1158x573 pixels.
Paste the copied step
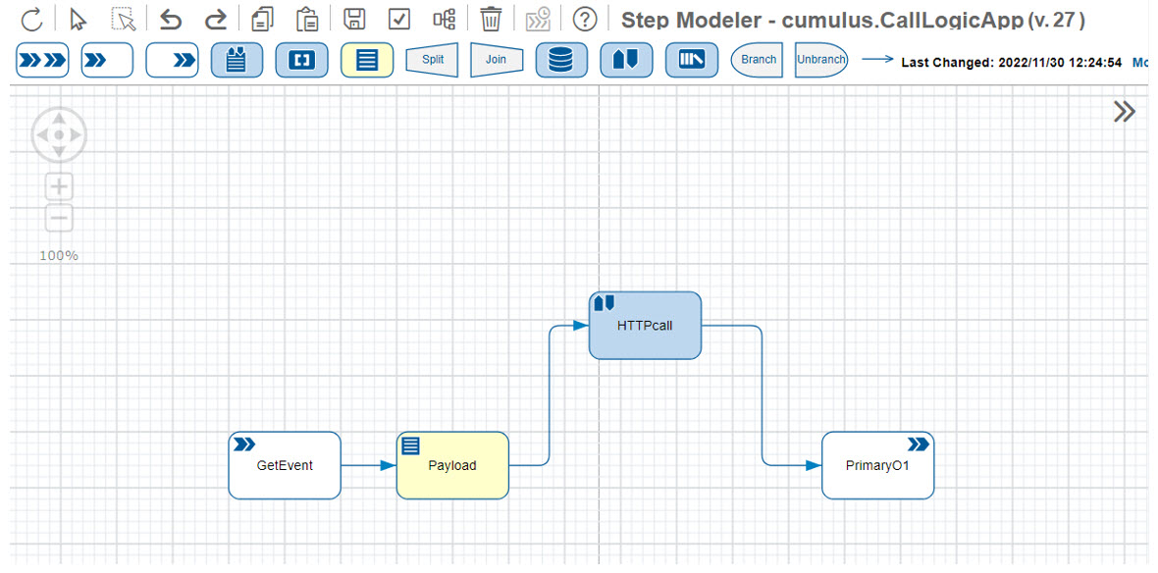pos(306,18)
